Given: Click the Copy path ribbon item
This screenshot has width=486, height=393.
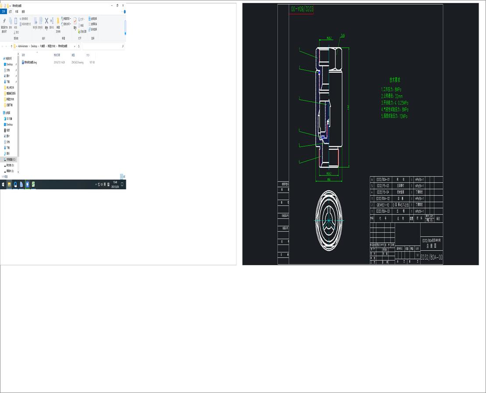Looking at the screenshot, I should coord(24,19).
